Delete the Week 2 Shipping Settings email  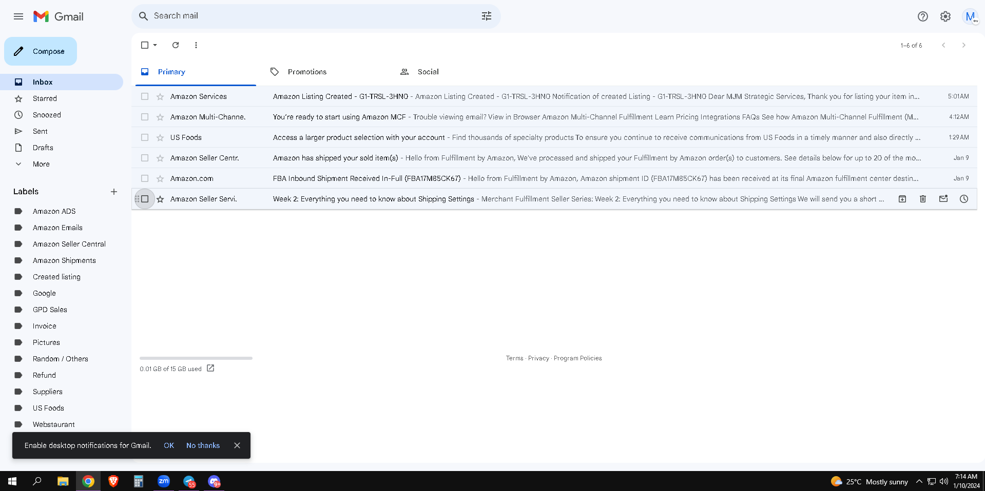click(x=923, y=199)
